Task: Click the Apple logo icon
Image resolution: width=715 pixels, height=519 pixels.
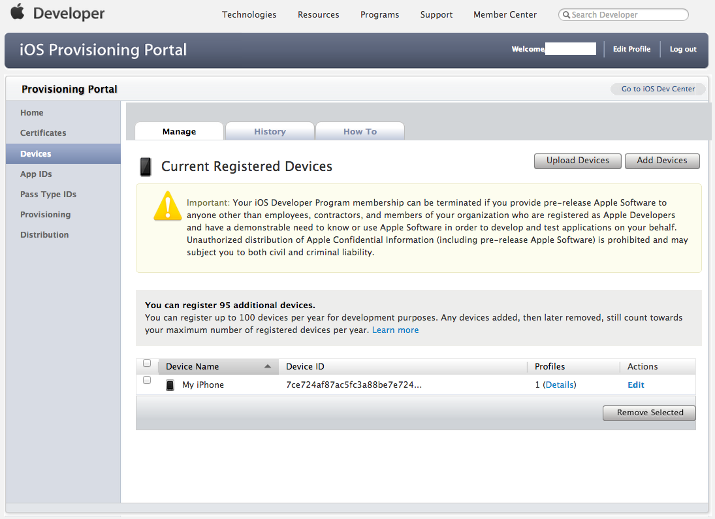Action: pyautogui.click(x=18, y=11)
